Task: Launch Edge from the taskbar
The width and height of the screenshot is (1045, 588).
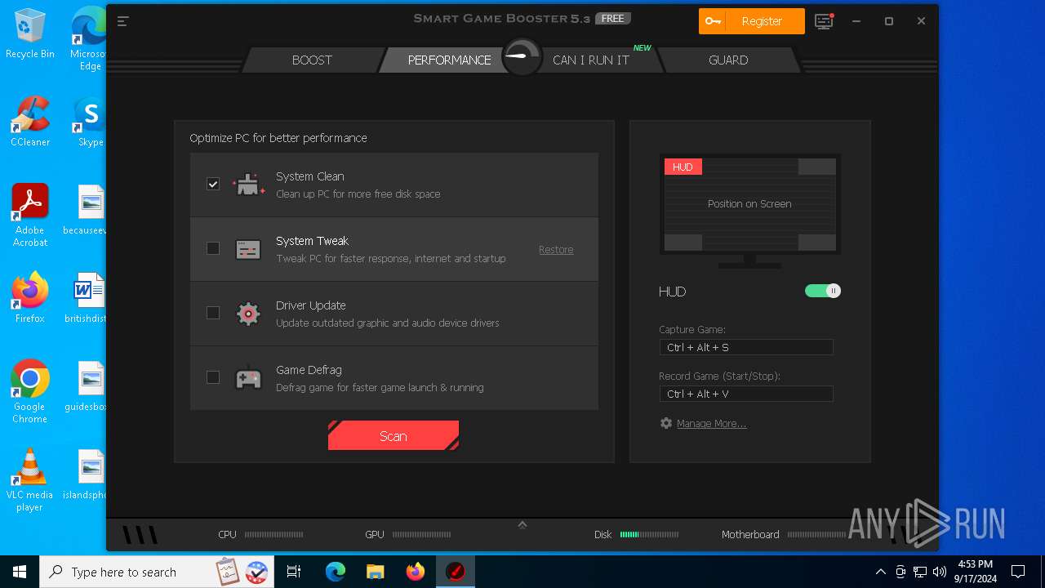Action: [336, 572]
